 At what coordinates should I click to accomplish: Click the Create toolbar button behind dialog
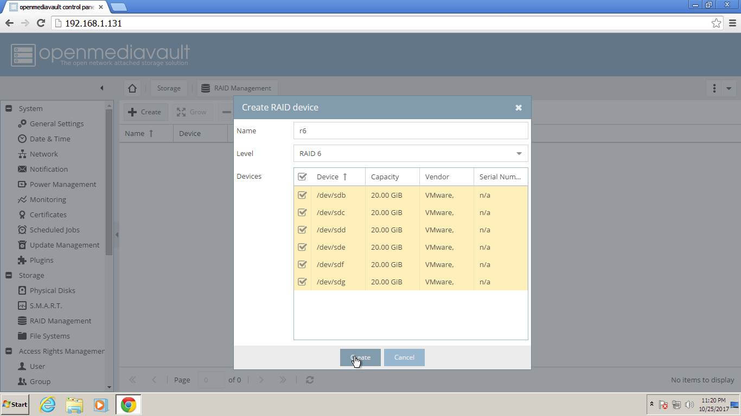coord(145,112)
